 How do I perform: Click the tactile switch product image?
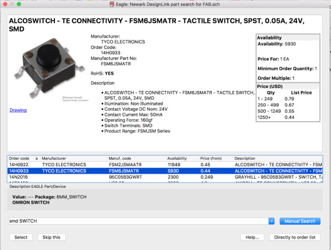[49, 68]
